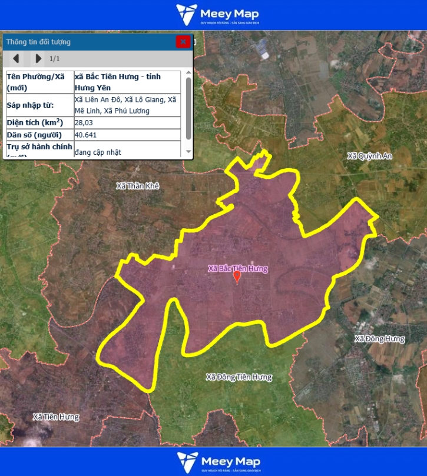The image size is (427, 476).
Task: Click the top Meey Map logo
Action: point(217,15)
